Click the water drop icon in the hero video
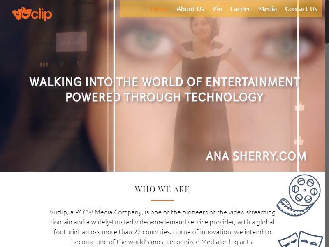 click(x=63, y=63)
